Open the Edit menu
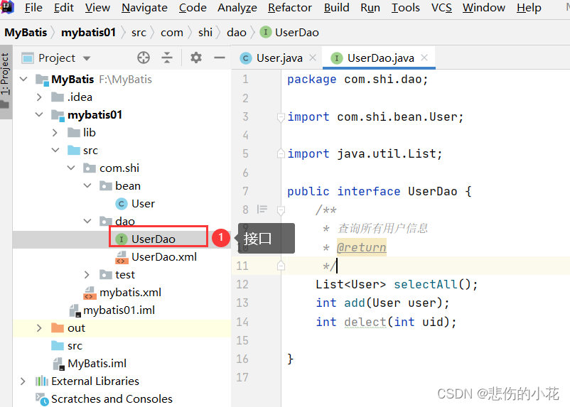 (64, 8)
